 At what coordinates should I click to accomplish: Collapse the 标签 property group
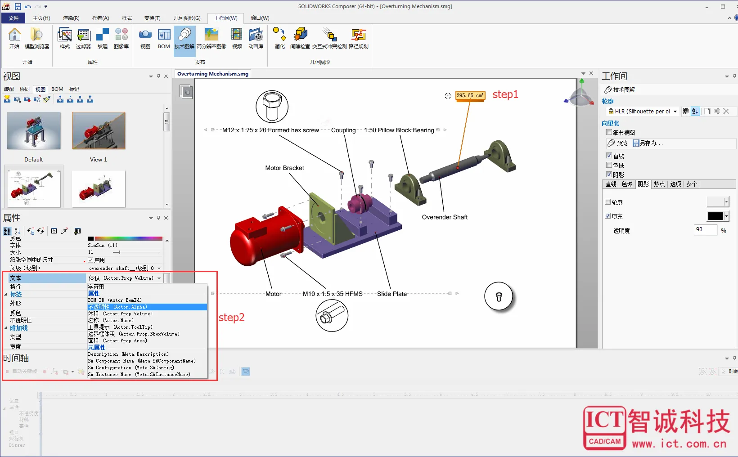click(x=6, y=294)
